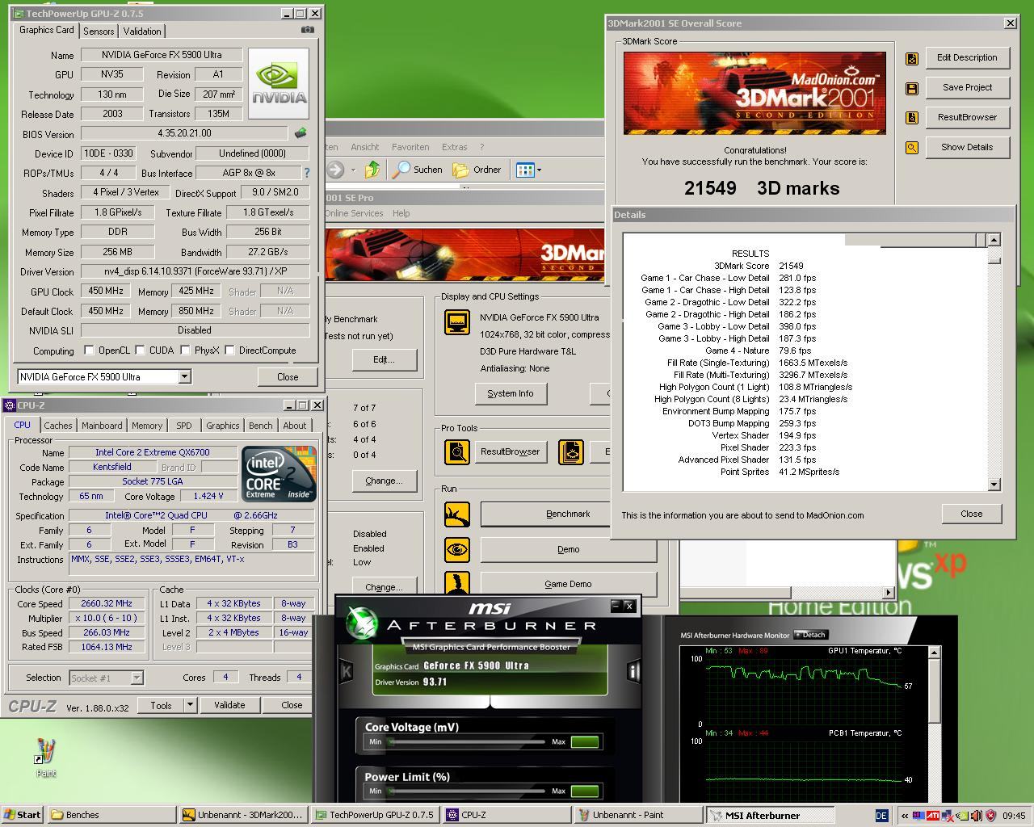Click the Save Project button
1034x827 pixels.
(967, 87)
